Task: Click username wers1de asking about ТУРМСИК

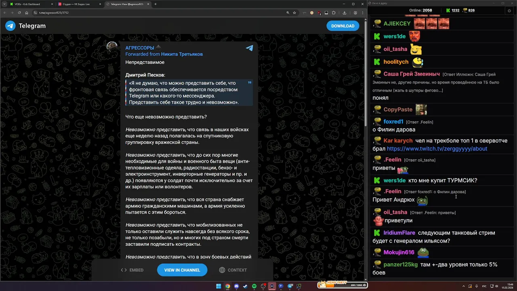Action: pyautogui.click(x=395, y=180)
